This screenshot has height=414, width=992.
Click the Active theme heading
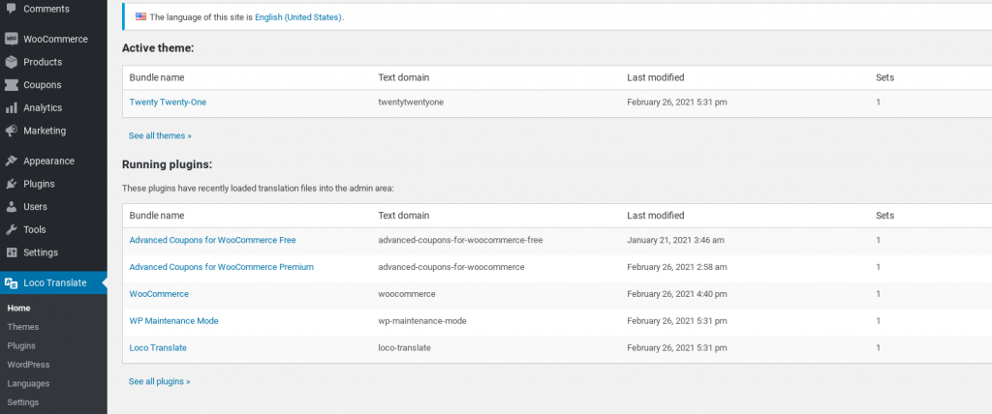click(x=158, y=47)
